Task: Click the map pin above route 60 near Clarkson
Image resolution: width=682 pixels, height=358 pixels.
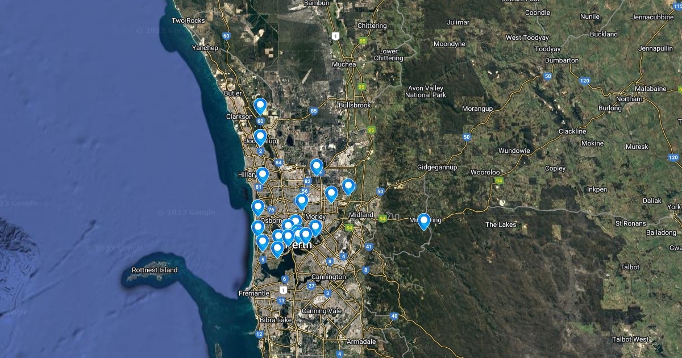Action: (260, 106)
